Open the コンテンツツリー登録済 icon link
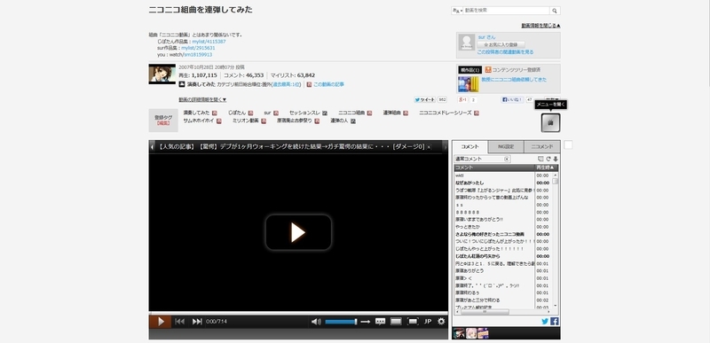Viewport: 710px width, 343px height. click(488, 70)
